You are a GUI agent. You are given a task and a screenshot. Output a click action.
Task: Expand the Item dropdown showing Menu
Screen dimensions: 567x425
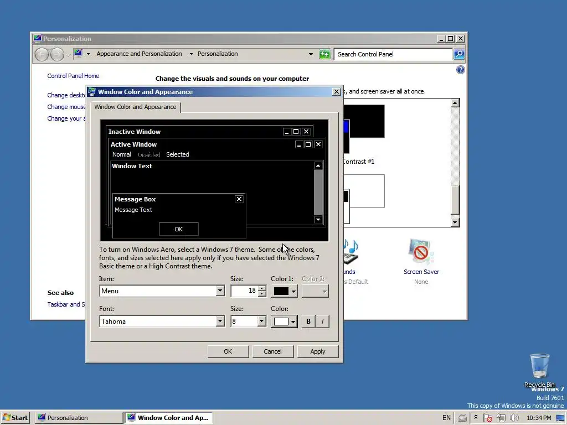coord(220,291)
